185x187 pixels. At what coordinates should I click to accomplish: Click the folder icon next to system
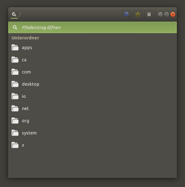15,133
